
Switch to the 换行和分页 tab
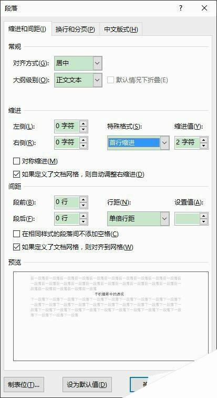point(75,30)
